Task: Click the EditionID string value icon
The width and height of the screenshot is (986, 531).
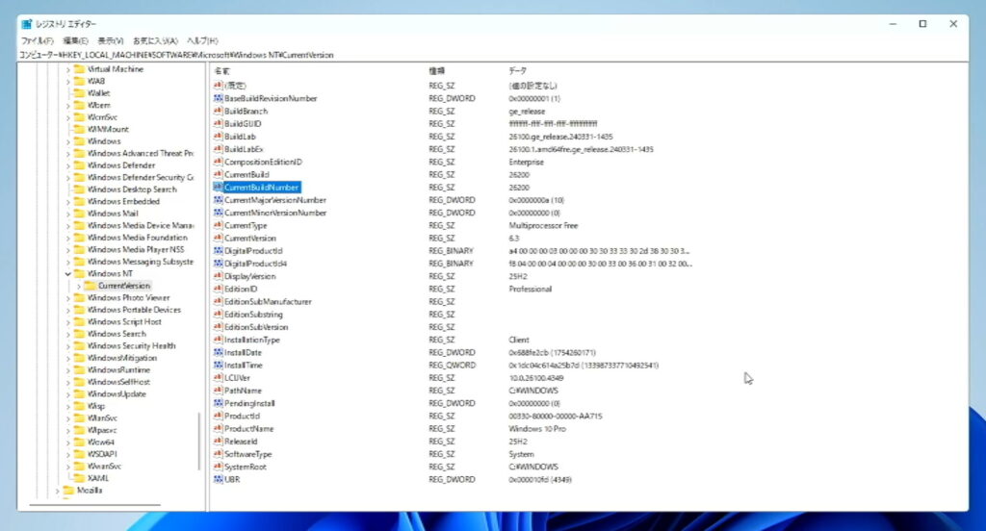Action: tap(219, 289)
